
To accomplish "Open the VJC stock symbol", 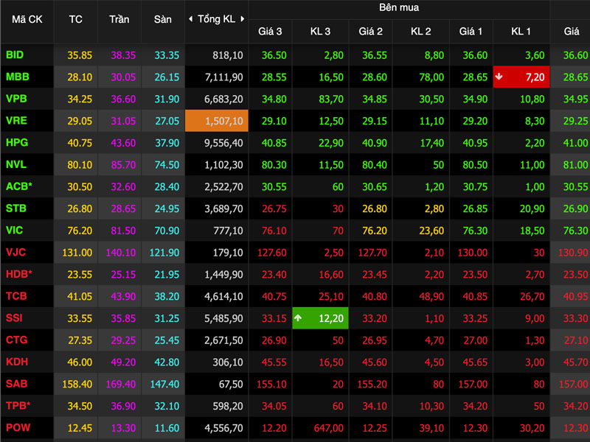I will click(15, 252).
